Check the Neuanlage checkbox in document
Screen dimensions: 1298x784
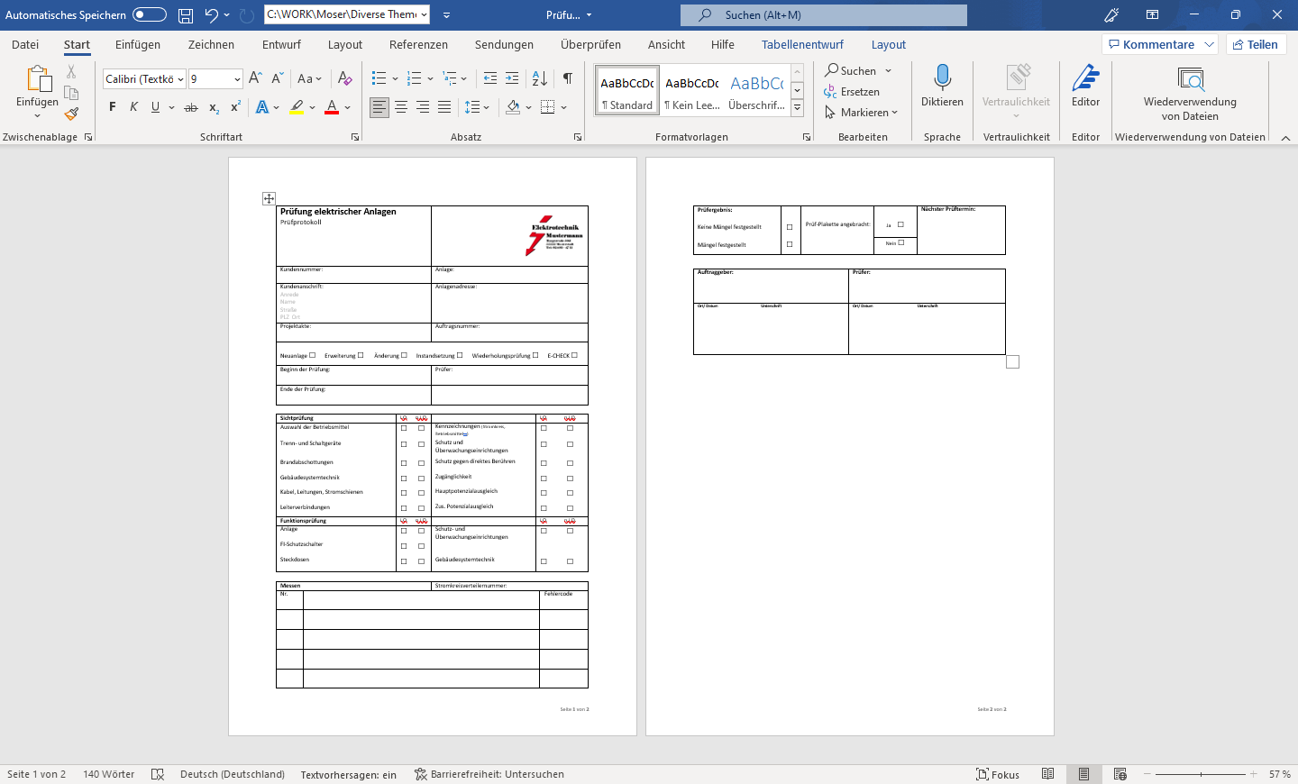tap(313, 355)
